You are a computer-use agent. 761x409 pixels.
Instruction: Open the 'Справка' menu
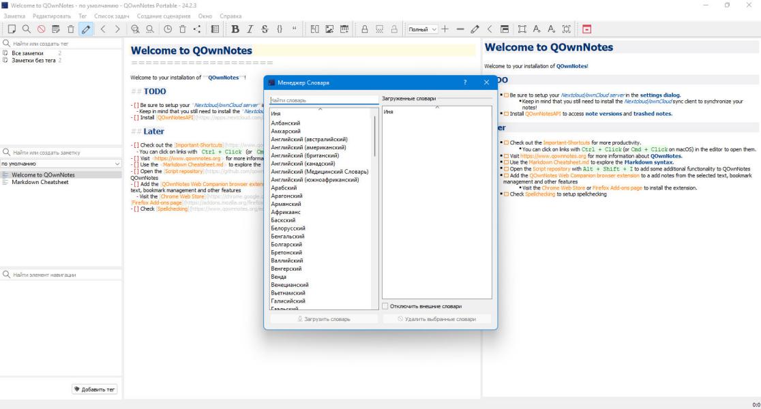[230, 16]
